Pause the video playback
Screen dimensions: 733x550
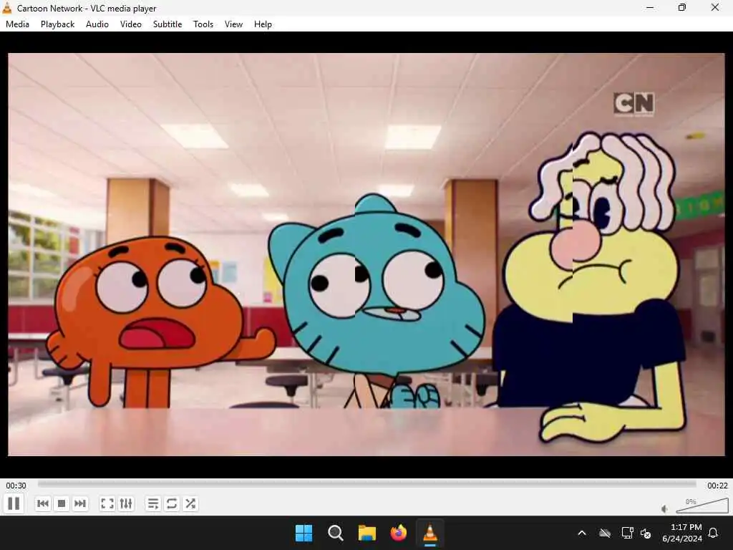14,503
